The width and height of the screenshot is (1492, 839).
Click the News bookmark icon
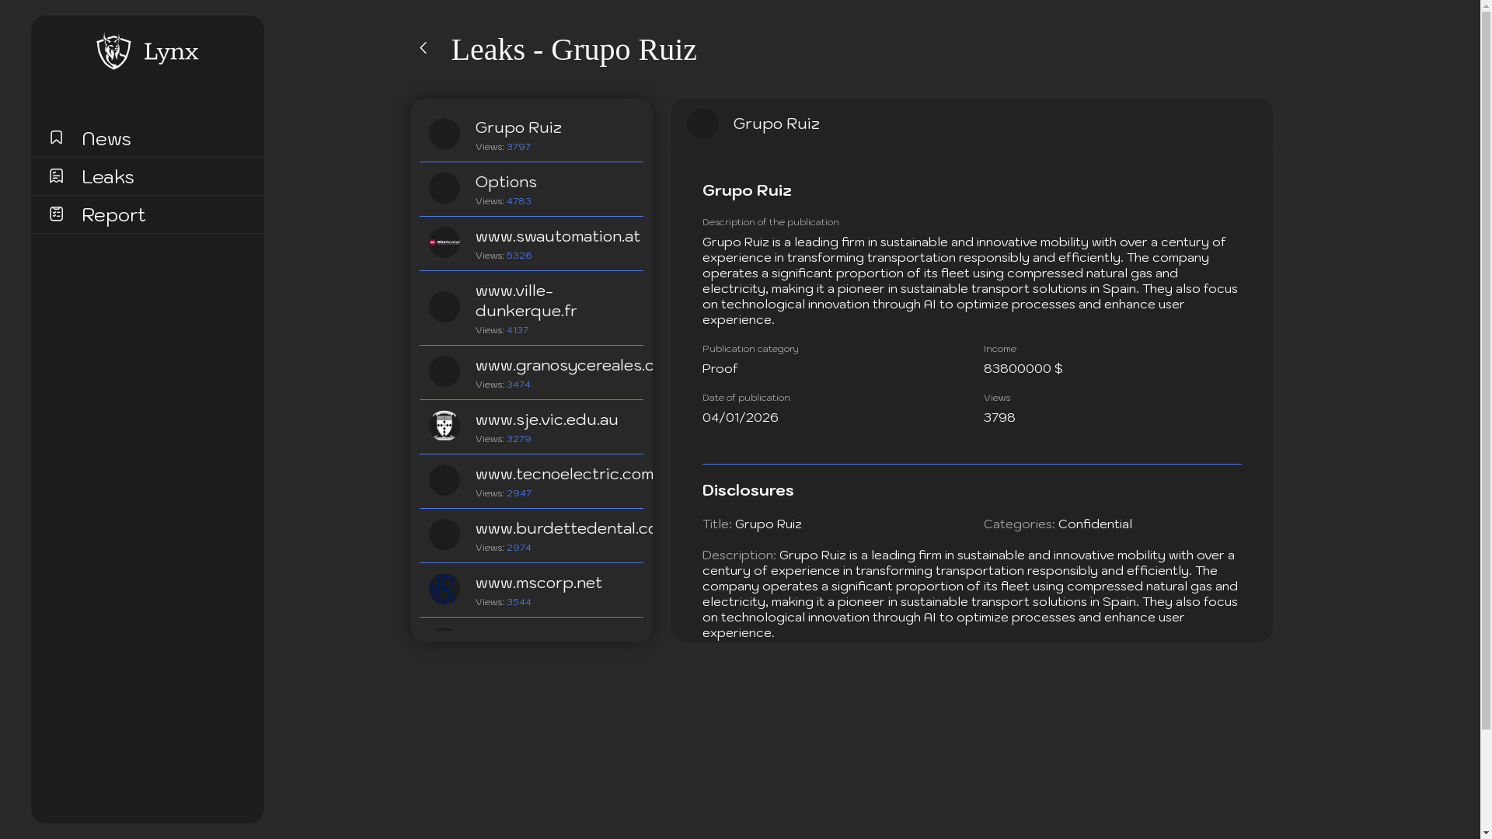[x=56, y=138]
